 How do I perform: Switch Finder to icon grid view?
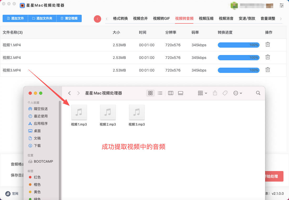tap(150, 93)
